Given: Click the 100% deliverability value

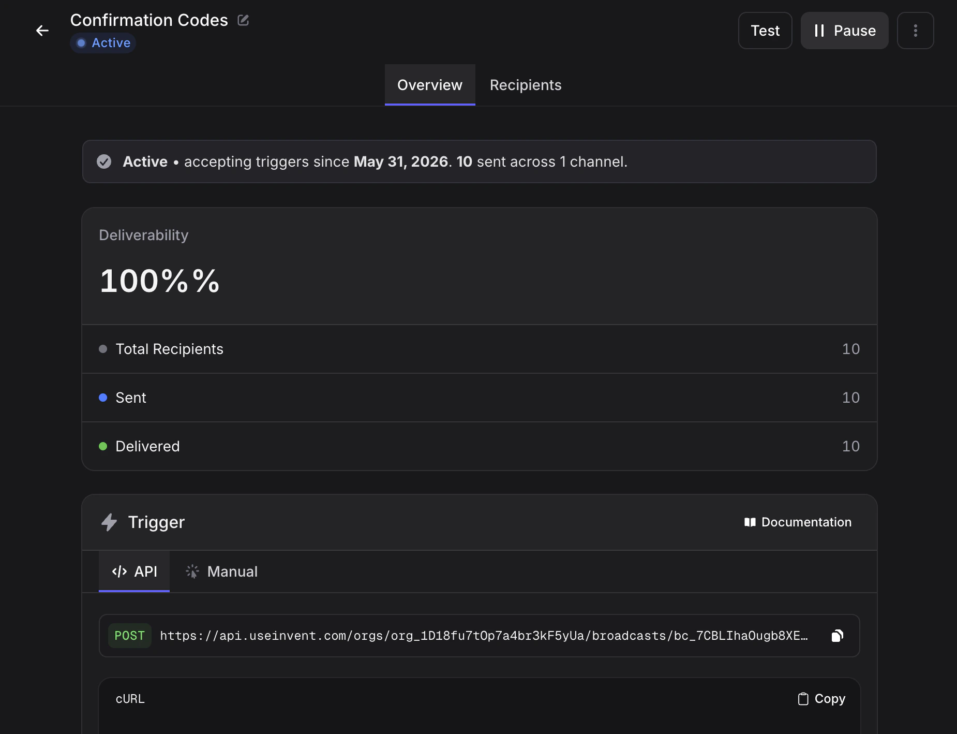Looking at the screenshot, I should point(160,281).
